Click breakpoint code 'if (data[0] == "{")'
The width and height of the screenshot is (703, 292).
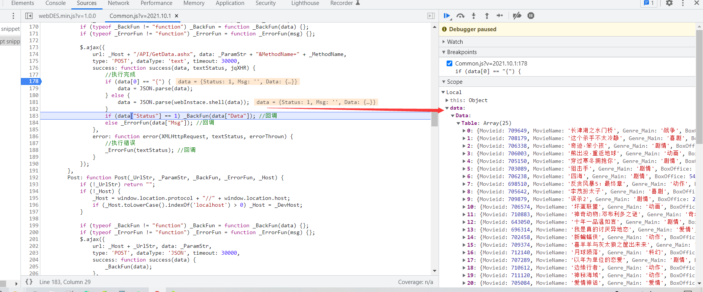(488, 71)
